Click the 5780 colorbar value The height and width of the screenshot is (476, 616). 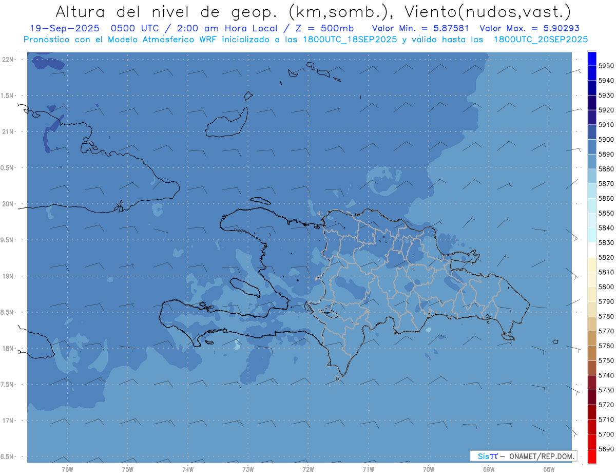click(x=606, y=316)
